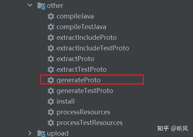This screenshot has height=137, width=193.
Task: Click the gear icon beside compileJava
Action: pos(51,16)
